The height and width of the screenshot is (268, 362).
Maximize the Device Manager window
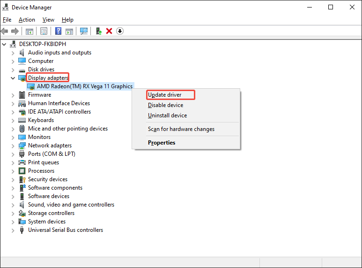coord(331,7)
